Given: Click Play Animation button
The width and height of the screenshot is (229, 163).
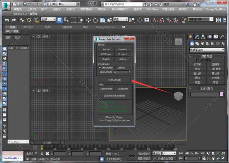Looking at the screenshot, I should [x=192, y=153].
